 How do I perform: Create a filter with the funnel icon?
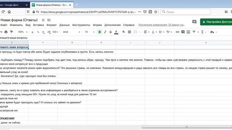pos(194,32)
